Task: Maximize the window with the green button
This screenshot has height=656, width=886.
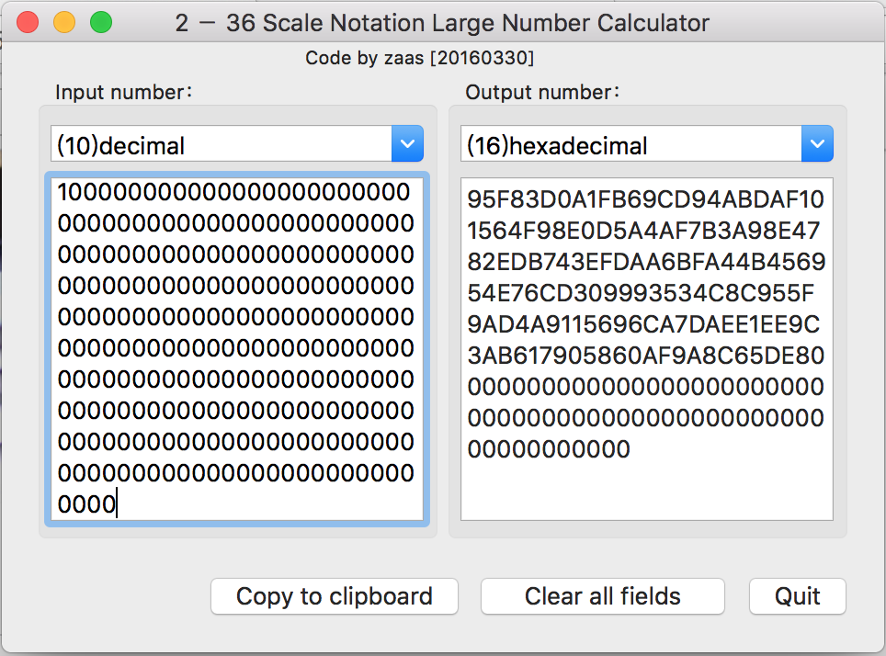Action: point(101,22)
